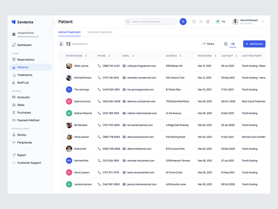Sort by Phone column arrows
The height and width of the screenshot is (209, 278).
(x=109, y=56)
